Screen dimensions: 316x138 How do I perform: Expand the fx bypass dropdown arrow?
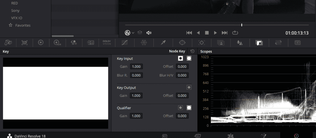coord(133,33)
